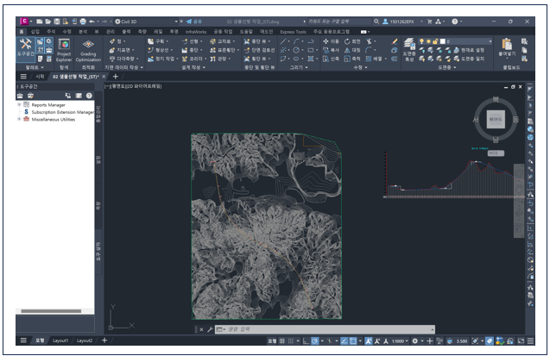The image size is (550, 356).
Task: Open the Civil 3D workspace dropdown
Action: pos(130,20)
